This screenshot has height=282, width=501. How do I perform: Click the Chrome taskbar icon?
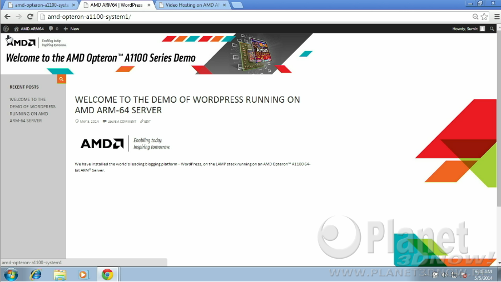click(x=107, y=274)
